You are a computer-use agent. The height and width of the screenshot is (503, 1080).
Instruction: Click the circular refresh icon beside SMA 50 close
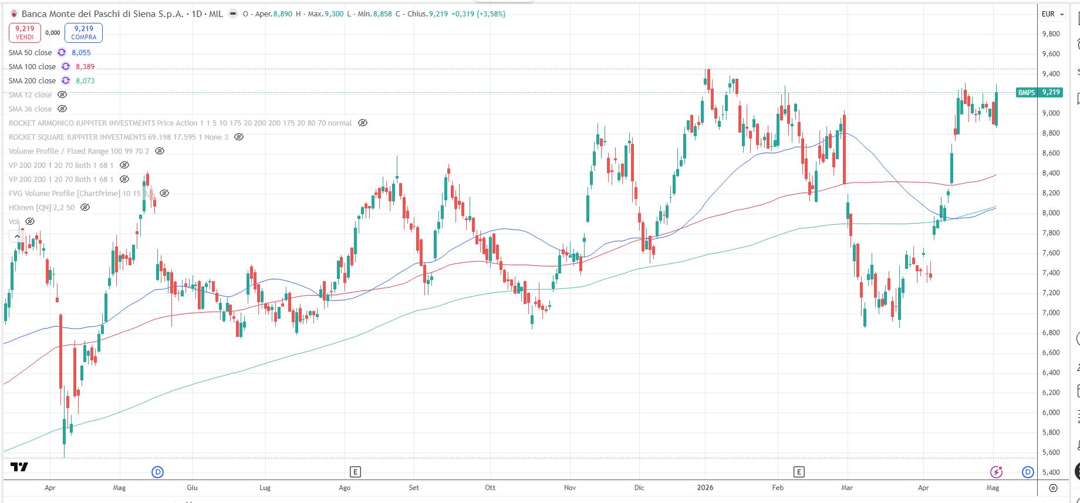62,52
